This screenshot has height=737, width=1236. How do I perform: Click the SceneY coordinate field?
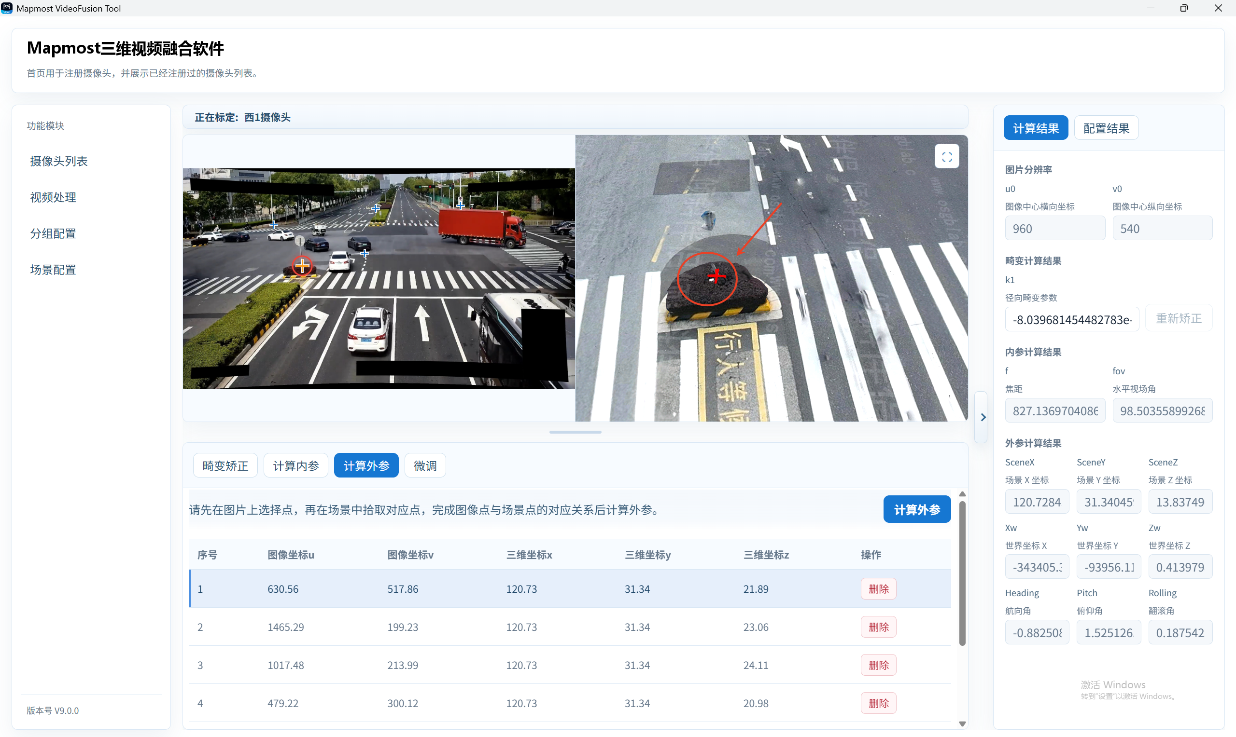tap(1109, 502)
